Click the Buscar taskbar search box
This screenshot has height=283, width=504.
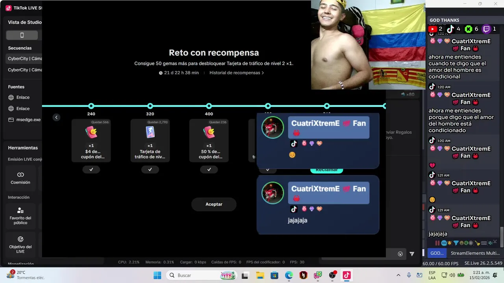(x=202, y=275)
